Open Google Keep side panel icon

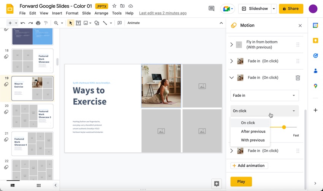pyautogui.click(x=315, y=41)
